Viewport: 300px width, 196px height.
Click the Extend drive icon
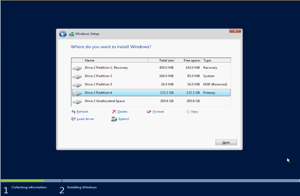pyautogui.click(x=114, y=119)
